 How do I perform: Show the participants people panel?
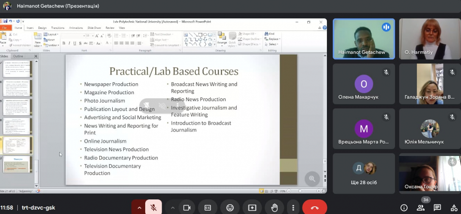pos(420,208)
